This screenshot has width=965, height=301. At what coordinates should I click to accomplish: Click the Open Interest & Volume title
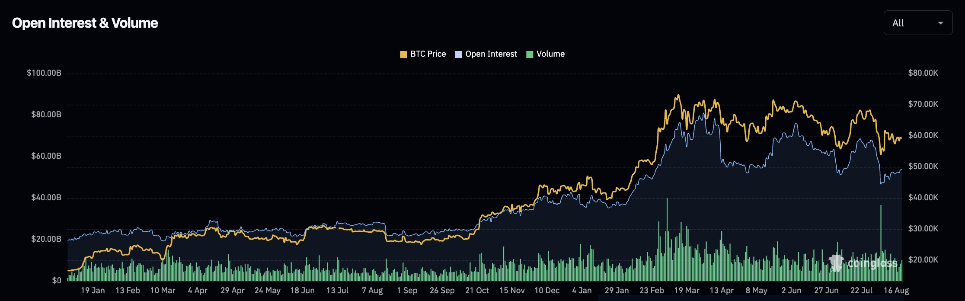tap(85, 23)
